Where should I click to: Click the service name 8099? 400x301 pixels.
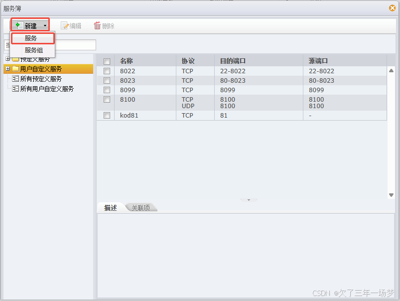tap(128, 90)
